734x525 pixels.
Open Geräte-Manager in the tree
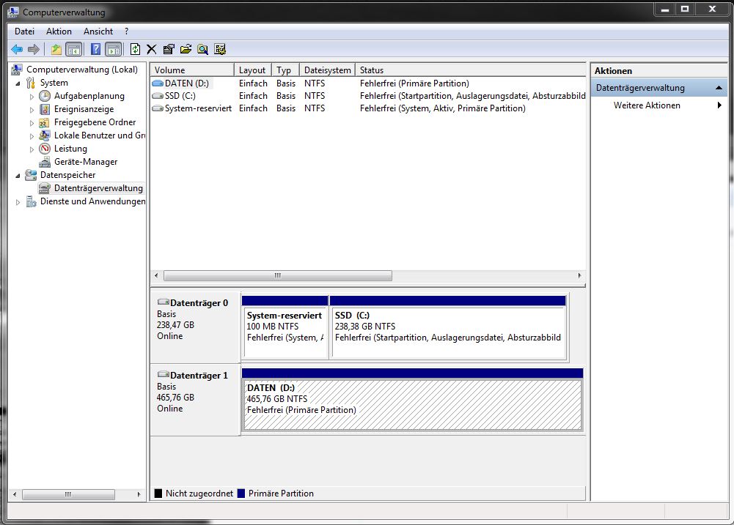(86, 162)
